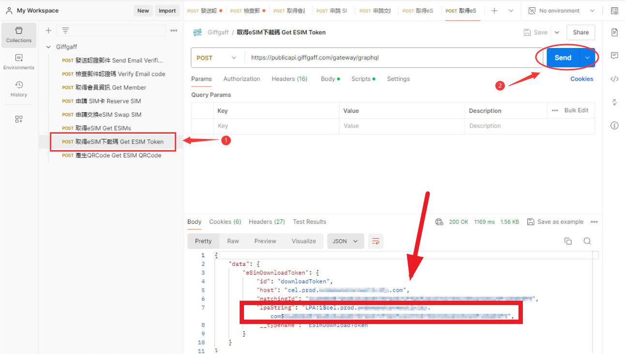Click the My Workspace person icon
The height and width of the screenshot is (354, 625).
pyautogui.click(x=9, y=11)
